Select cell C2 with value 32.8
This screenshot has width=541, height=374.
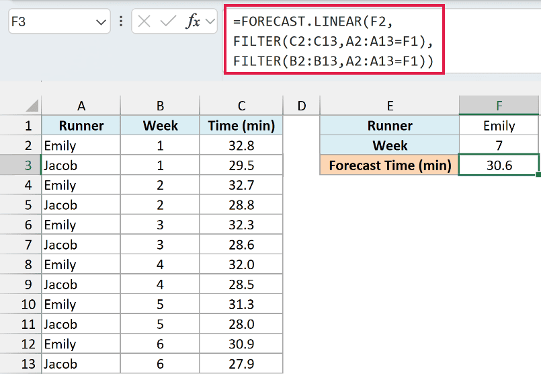pos(241,145)
